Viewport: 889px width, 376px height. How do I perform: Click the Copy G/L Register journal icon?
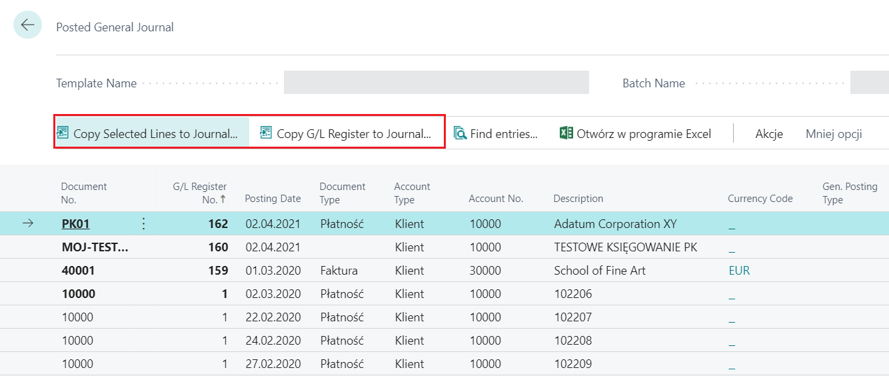(x=266, y=133)
